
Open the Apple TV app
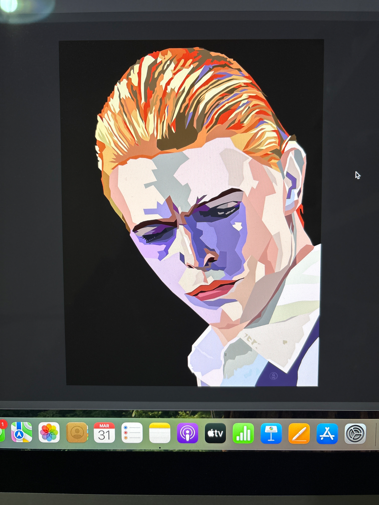(x=215, y=433)
